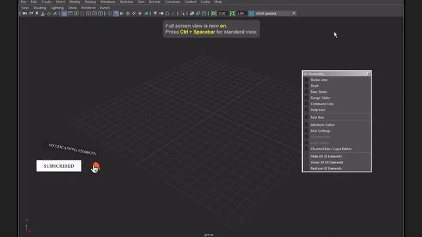This screenshot has height=237, width=422.
Task: Toggle Isolate Select icon
Action: (183, 13)
